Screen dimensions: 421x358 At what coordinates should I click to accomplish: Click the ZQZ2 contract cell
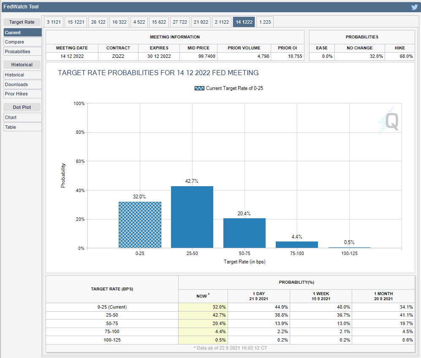[x=118, y=56]
